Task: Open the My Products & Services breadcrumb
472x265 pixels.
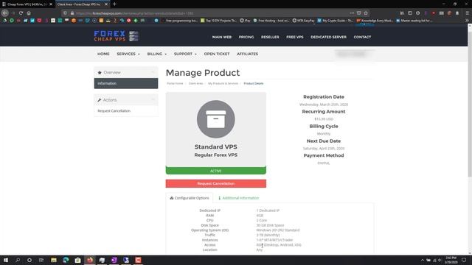Action: (223, 83)
